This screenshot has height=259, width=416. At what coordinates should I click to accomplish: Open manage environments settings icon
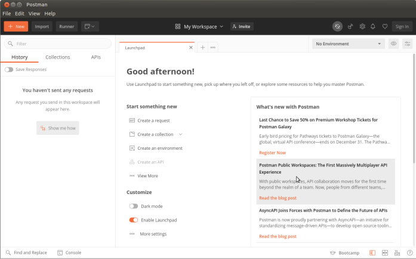pyautogui.click(x=408, y=44)
